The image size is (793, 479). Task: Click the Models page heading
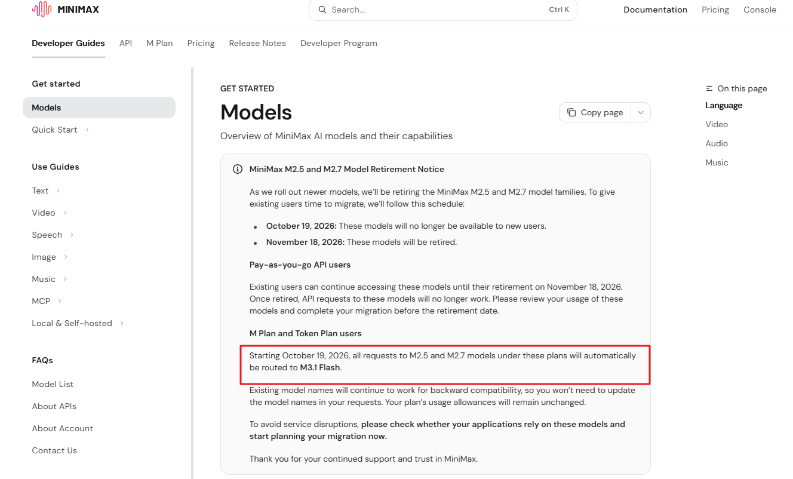pyautogui.click(x=256, y=112)
